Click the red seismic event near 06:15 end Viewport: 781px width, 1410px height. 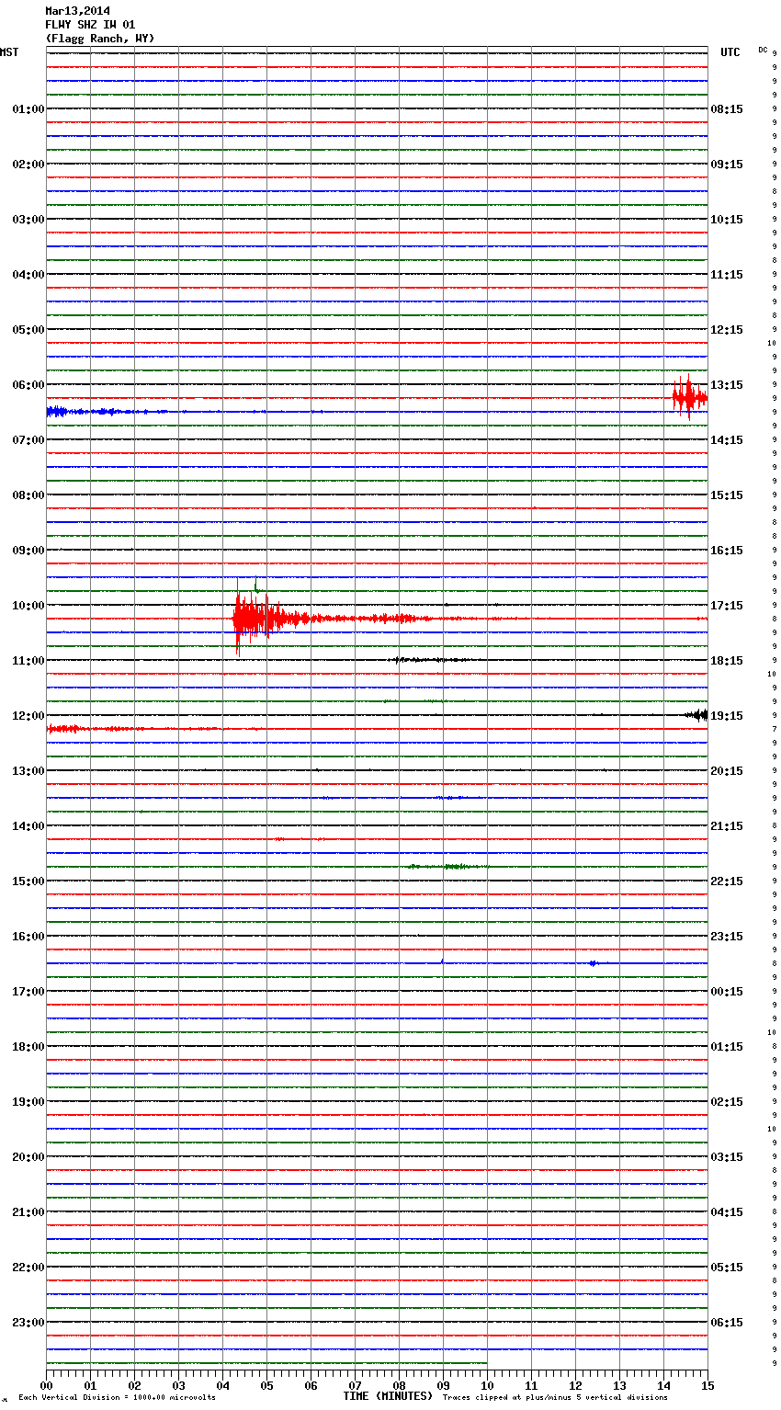[x=689, y=398]
